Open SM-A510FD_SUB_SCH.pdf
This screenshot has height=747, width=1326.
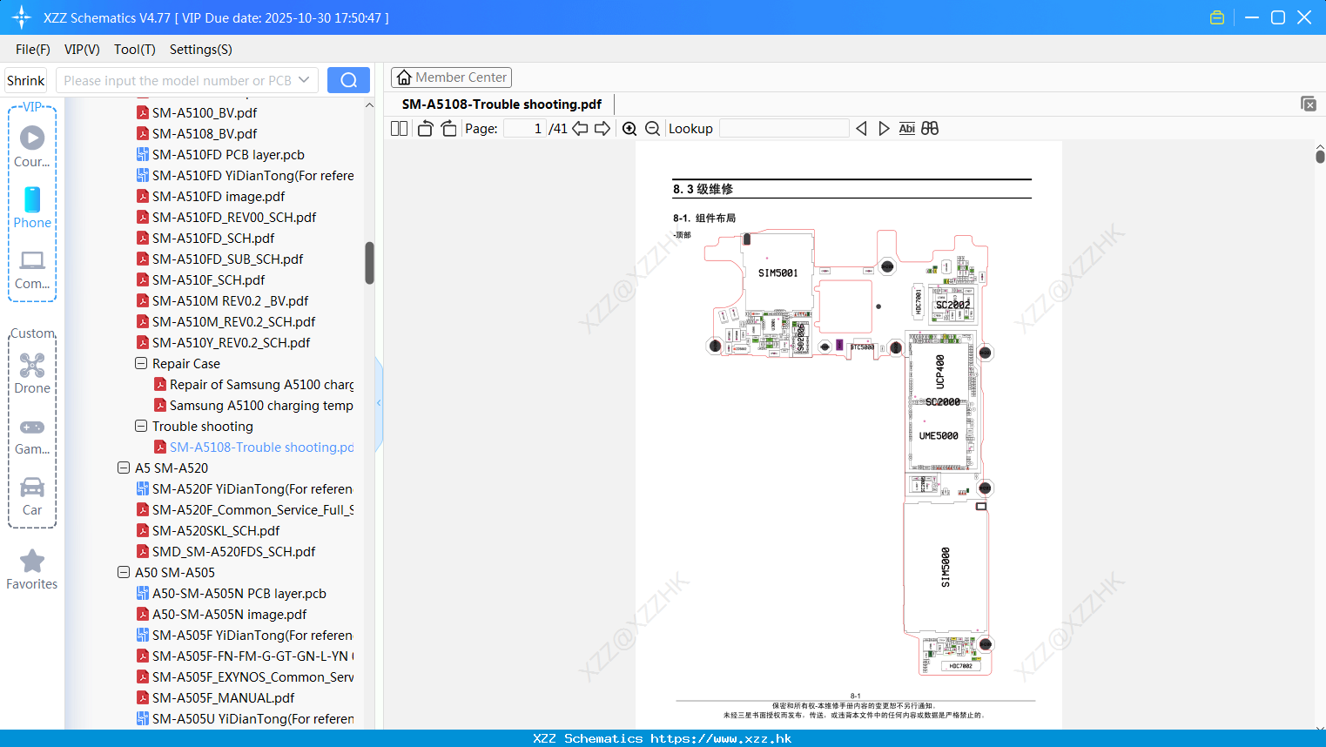[x=228, y=259]
